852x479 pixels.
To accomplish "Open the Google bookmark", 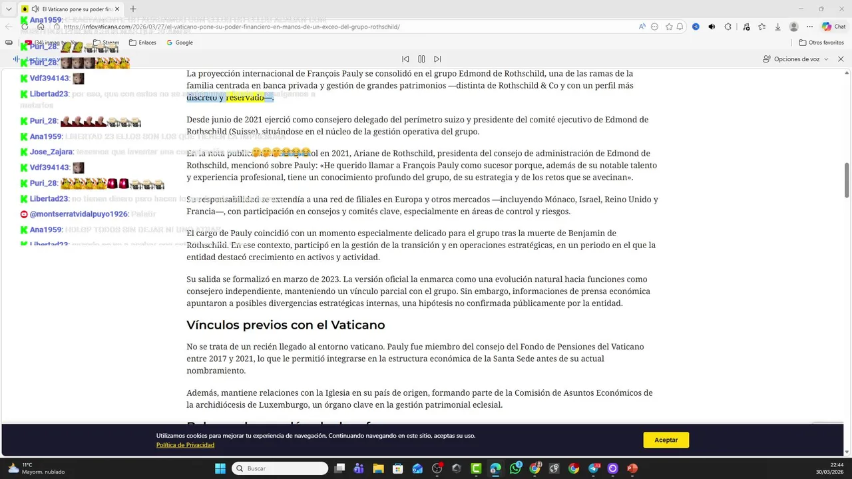I will (x=179, y=43).
